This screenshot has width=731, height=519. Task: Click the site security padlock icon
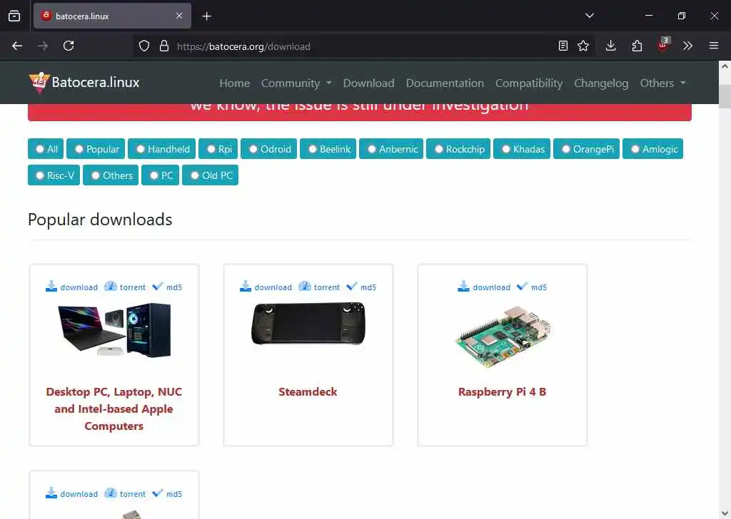pos(164,46)
